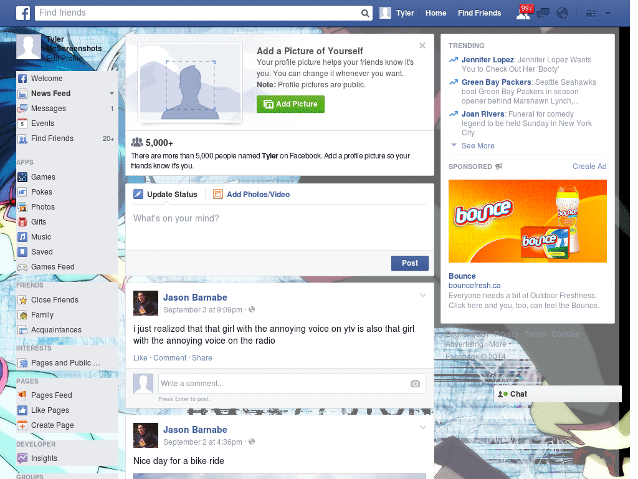Open the messages inbox icon in top bar
Viewport: 638px width, 479px height.
tap(543, 14)
